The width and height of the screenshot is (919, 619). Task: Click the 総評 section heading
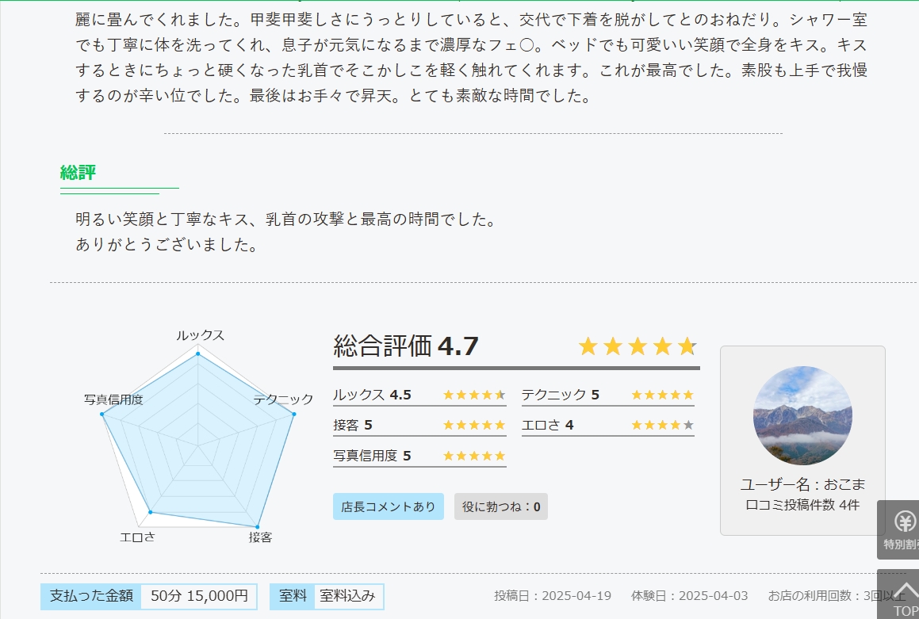tap(78, 172)
